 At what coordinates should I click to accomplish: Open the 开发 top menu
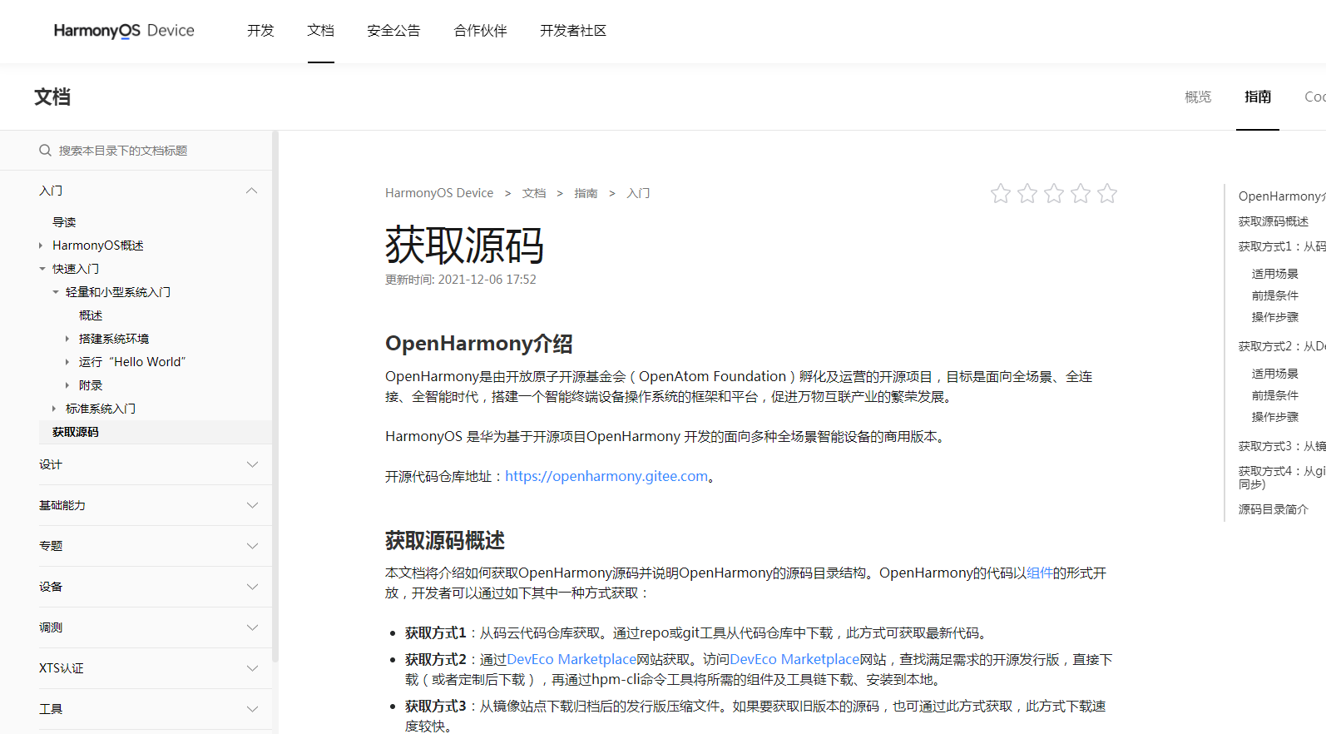click(x=260, y=31)
